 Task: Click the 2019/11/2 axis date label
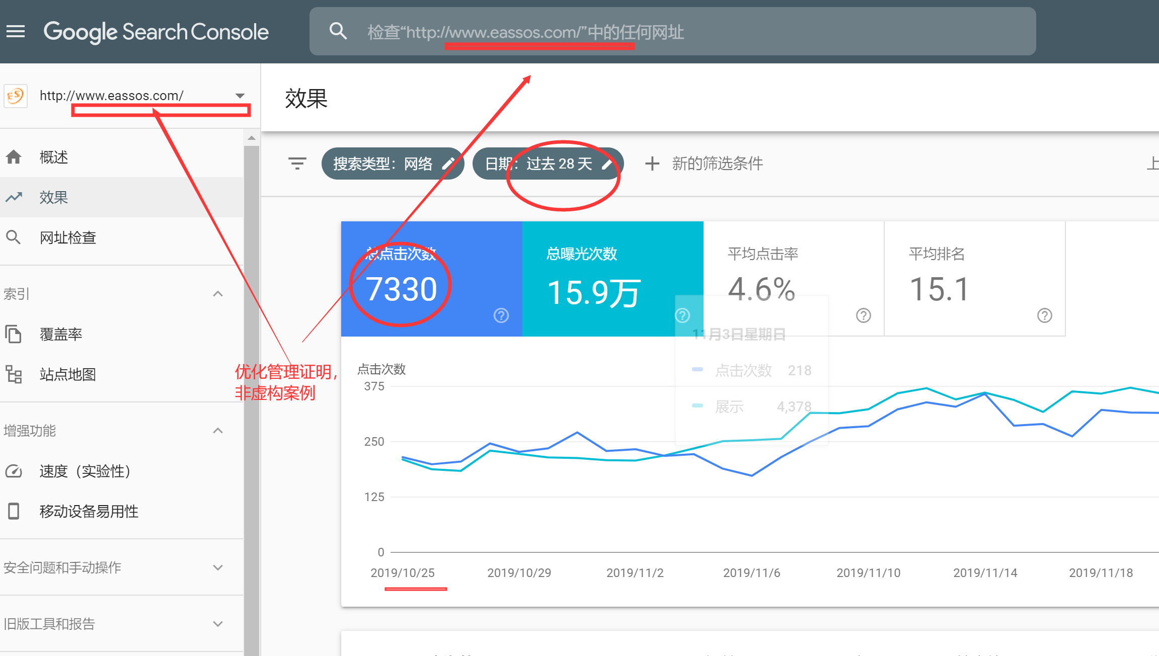click(635, 573)
